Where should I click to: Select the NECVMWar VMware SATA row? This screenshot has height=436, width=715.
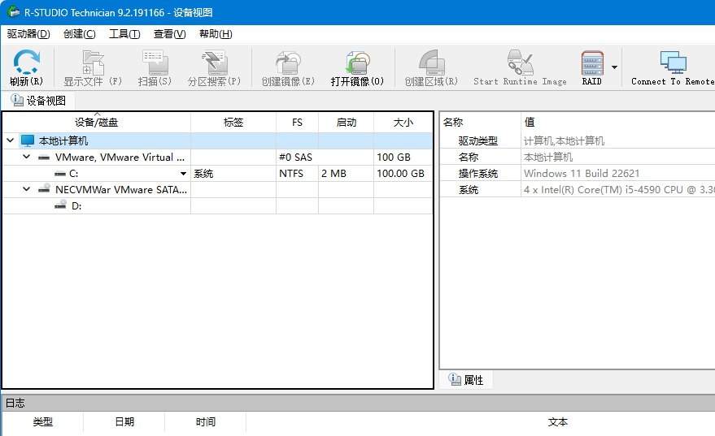pos(217,190)
